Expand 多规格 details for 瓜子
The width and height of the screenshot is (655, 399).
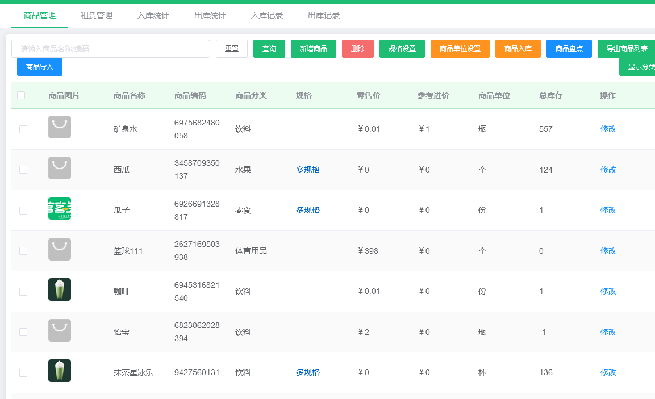coord(307,210)
